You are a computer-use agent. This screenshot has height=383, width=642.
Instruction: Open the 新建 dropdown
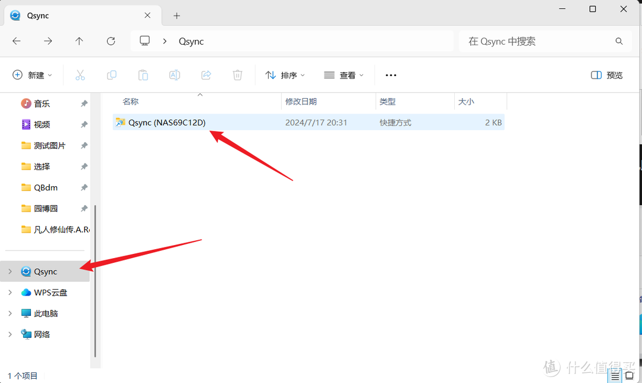(32, 75)
